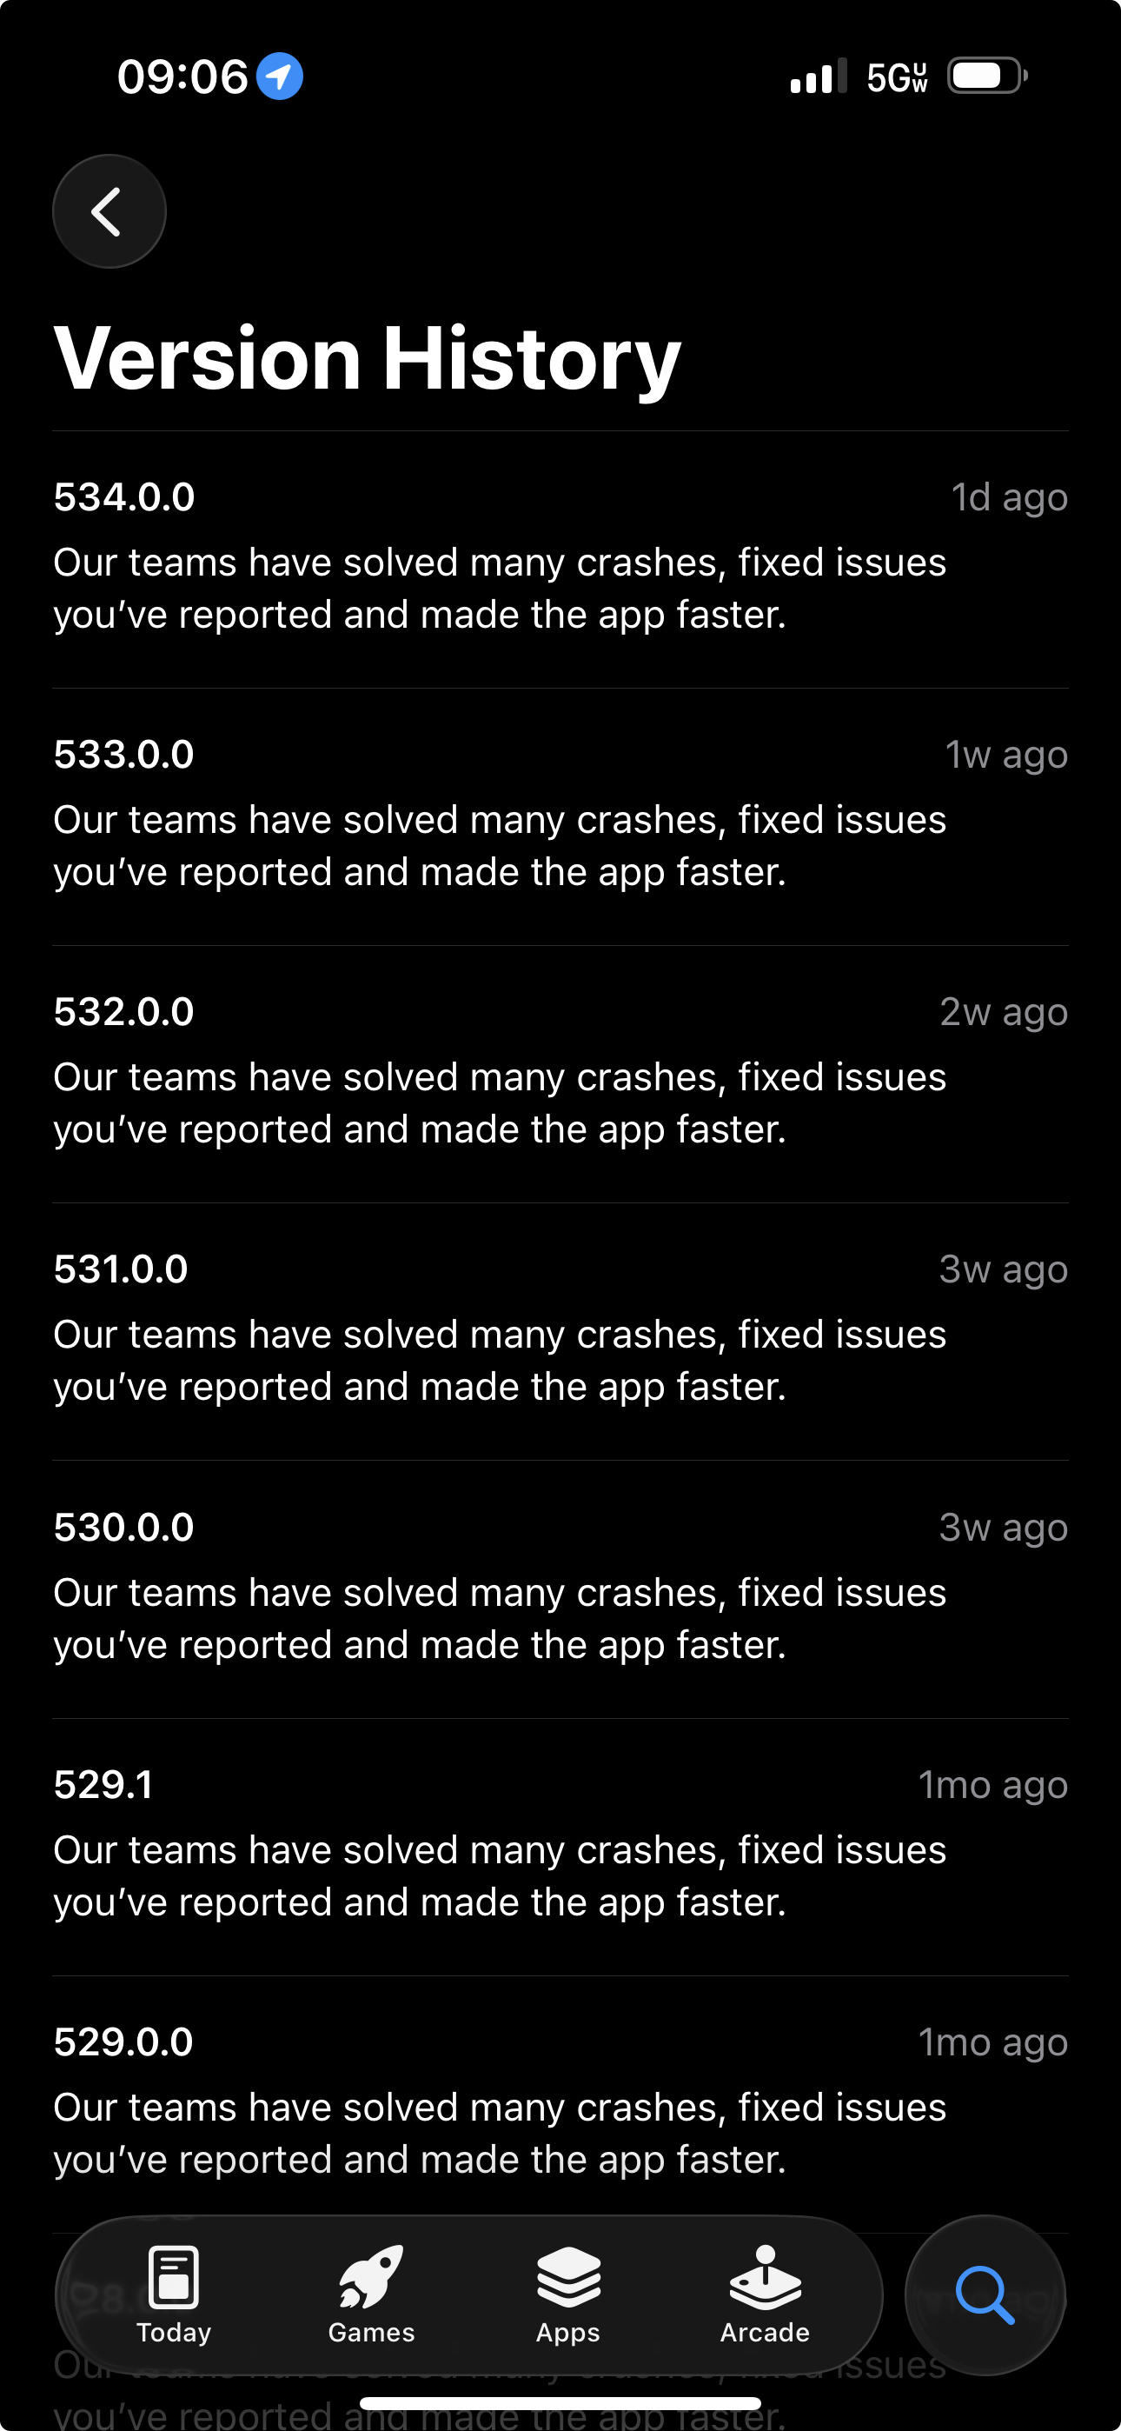Tap the 1d ago timestamp

pyautogui.click(x=1009, y=497)
